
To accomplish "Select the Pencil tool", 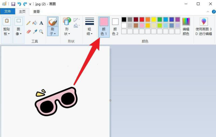I will click(x=29, y=23).
